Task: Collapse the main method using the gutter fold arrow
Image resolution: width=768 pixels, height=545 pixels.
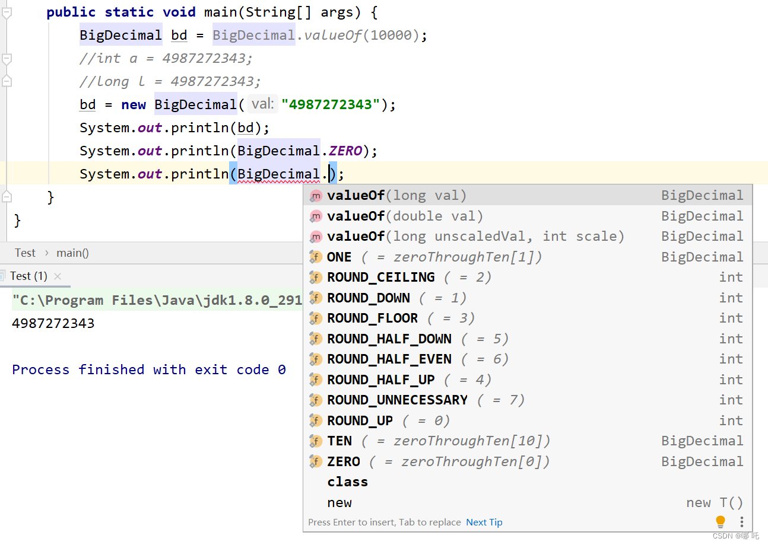Action: (x=5, y=12)
